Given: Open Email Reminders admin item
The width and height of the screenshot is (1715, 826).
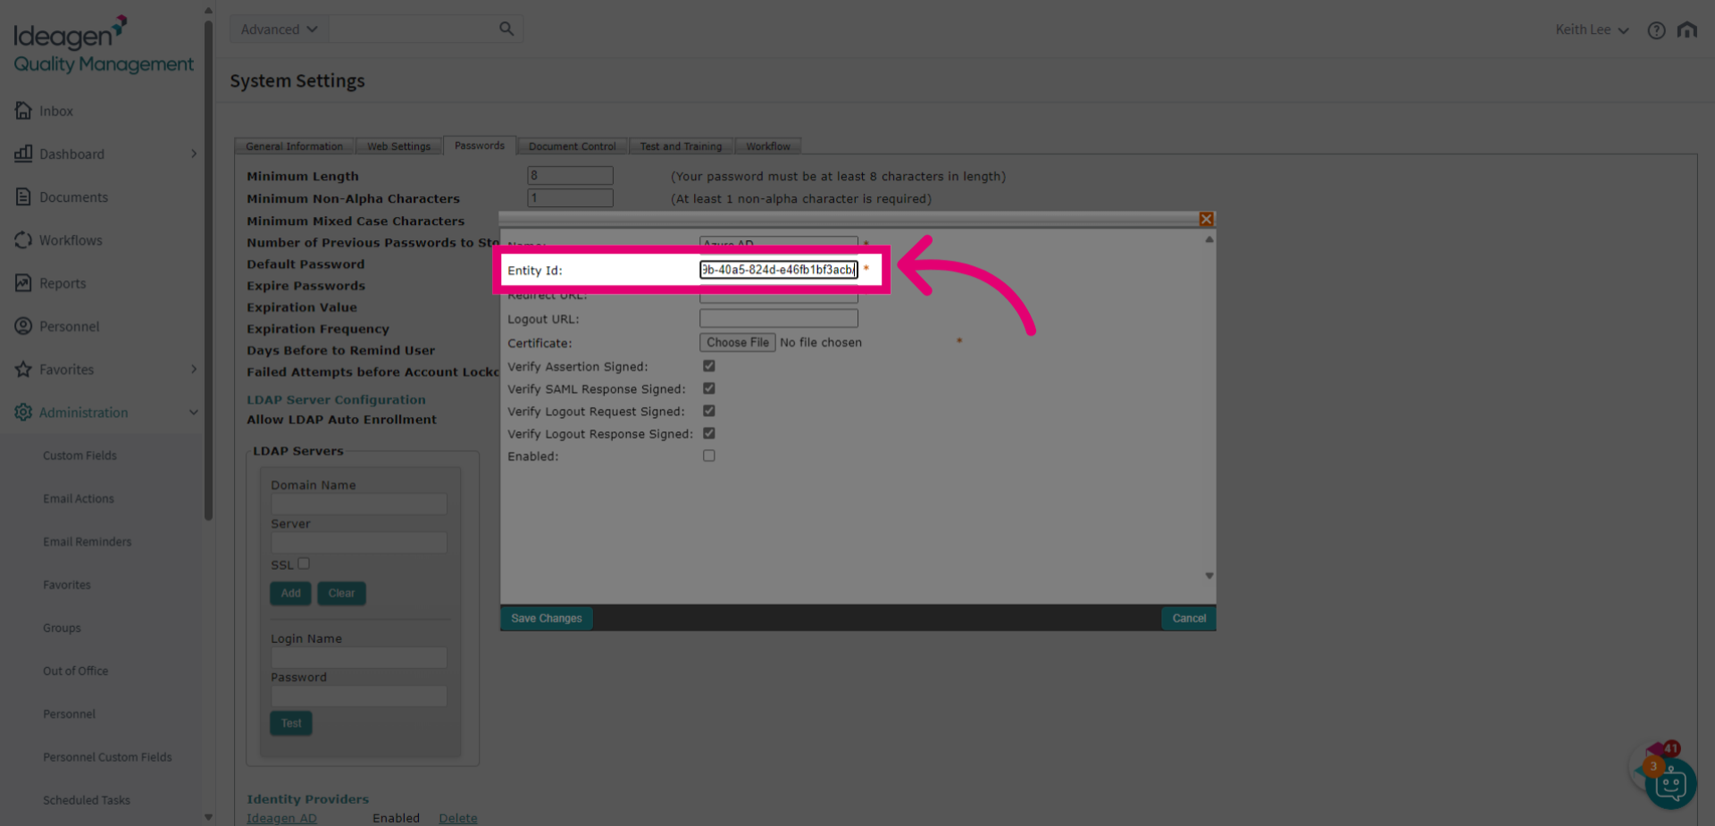Looking at the screenshot, I should point(87,541).
